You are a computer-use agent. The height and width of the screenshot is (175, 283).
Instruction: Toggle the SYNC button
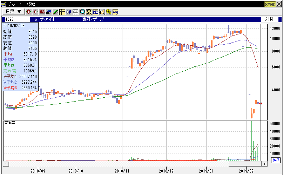click(x=270, y=4)
